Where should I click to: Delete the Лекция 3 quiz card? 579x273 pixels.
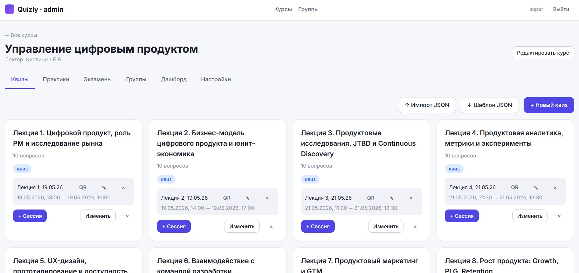point(415,227)
